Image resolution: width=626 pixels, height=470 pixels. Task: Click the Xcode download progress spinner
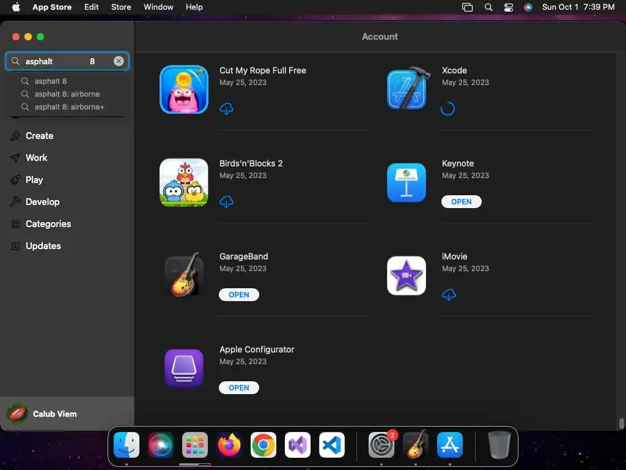[x=447, y=109]
